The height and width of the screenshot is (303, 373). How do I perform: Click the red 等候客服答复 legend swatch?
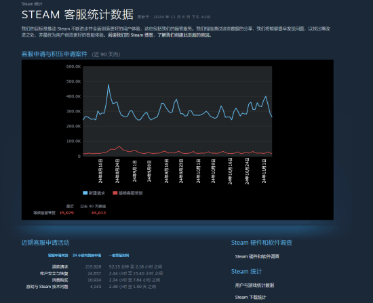(x=115, y=193)
